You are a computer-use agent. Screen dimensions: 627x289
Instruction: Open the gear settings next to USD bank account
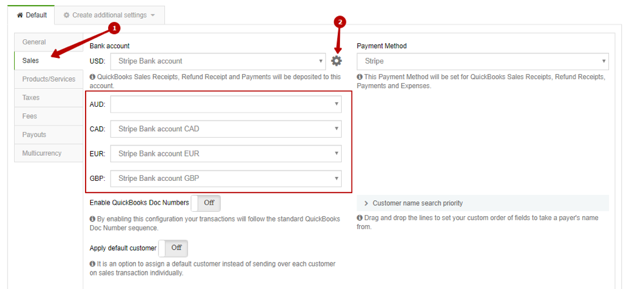coord(337,61)
